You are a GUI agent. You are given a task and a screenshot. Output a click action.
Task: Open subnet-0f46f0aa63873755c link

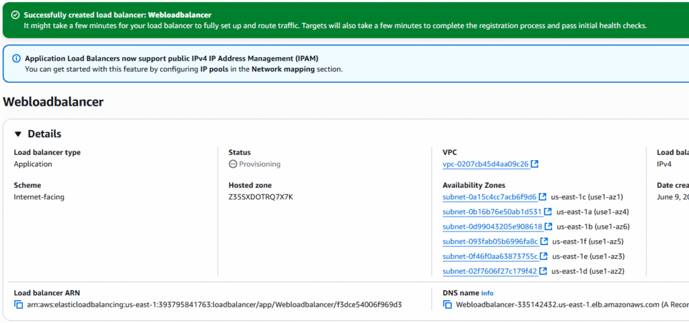491,256
